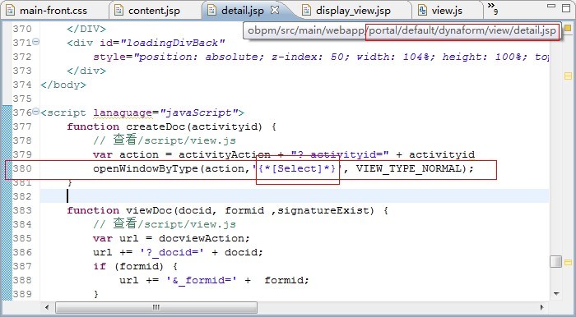
Task: Click the detail.jsp file path tooltip
Action: click(x=402, y=30)
